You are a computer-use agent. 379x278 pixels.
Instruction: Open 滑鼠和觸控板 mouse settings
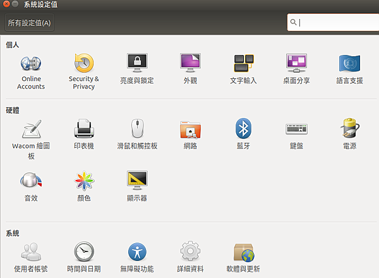point(137,135)
